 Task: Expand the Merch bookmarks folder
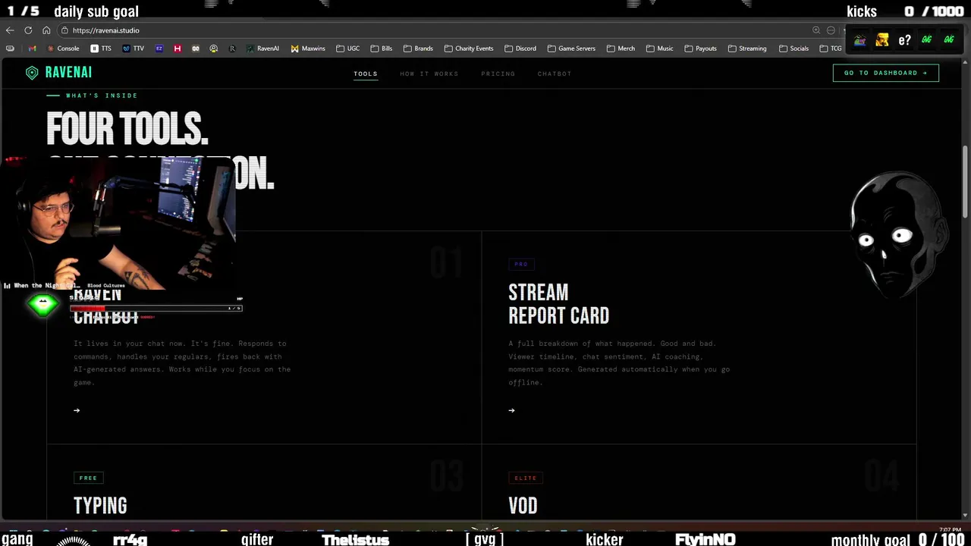[621, 49]
